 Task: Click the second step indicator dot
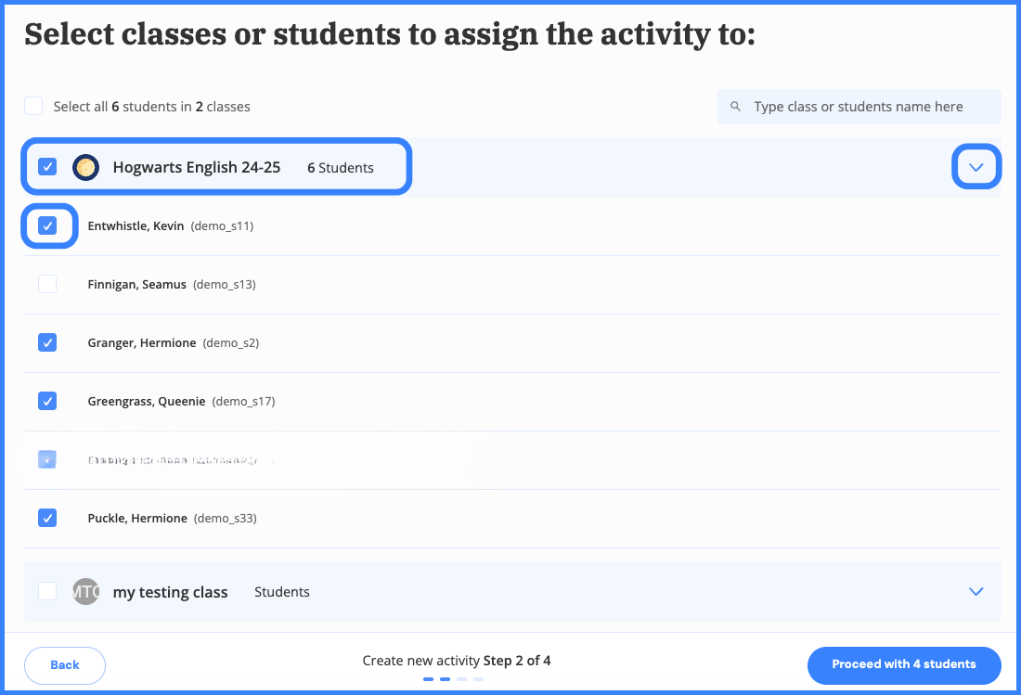tap(445, 679)
